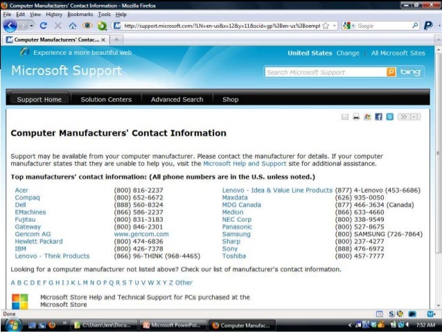Click the eye toolbar icon
The image size is (442, 332).
point(87,26)
